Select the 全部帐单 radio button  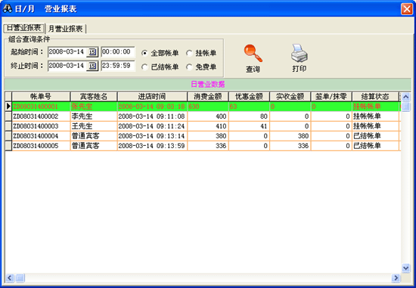coord(144,54)
